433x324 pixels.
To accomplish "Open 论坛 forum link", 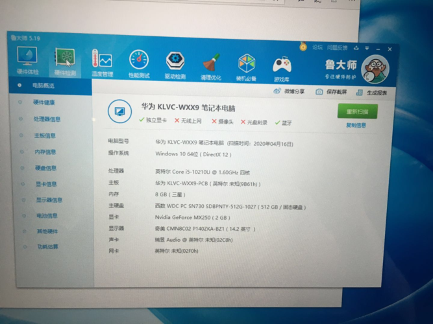I will [x=317, y=47].
